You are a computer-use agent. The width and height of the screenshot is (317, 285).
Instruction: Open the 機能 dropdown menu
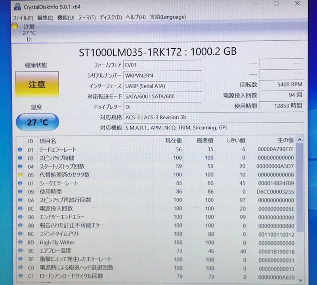tap(66, 17)
